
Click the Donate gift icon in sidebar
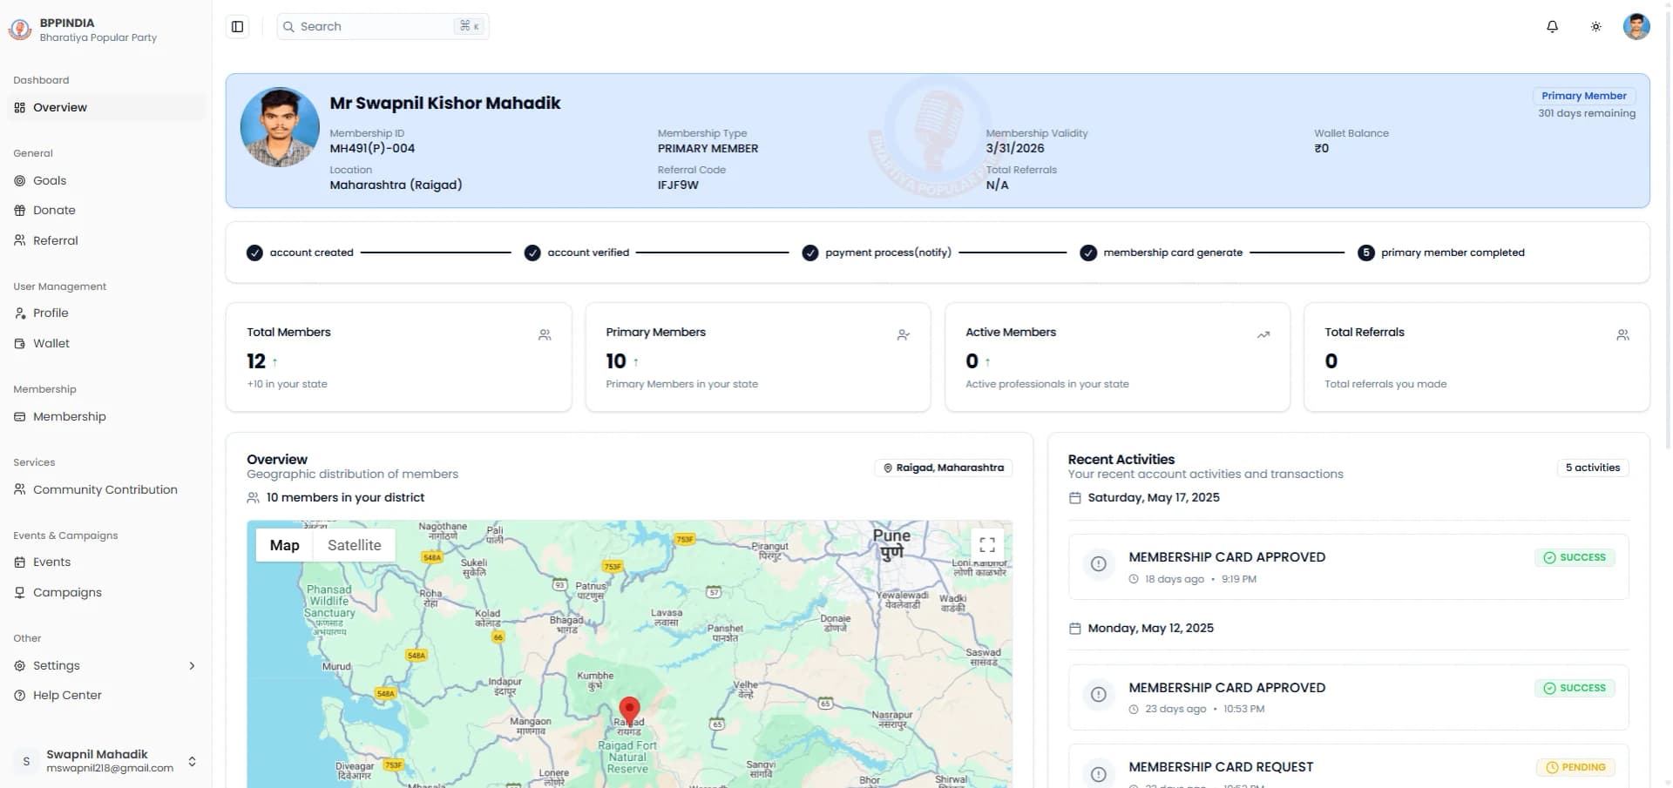pyautogui.click(x=20, y=211)
